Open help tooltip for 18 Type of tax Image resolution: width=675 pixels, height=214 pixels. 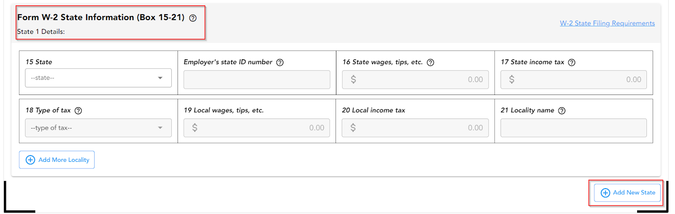tap(78, 111)
